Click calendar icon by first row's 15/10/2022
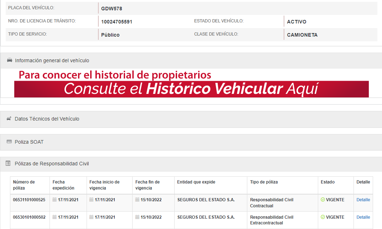The image size is (382, 229). coord(137,200)
